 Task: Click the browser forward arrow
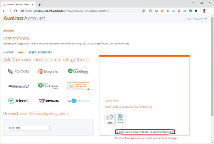click(x=10, y=11)
